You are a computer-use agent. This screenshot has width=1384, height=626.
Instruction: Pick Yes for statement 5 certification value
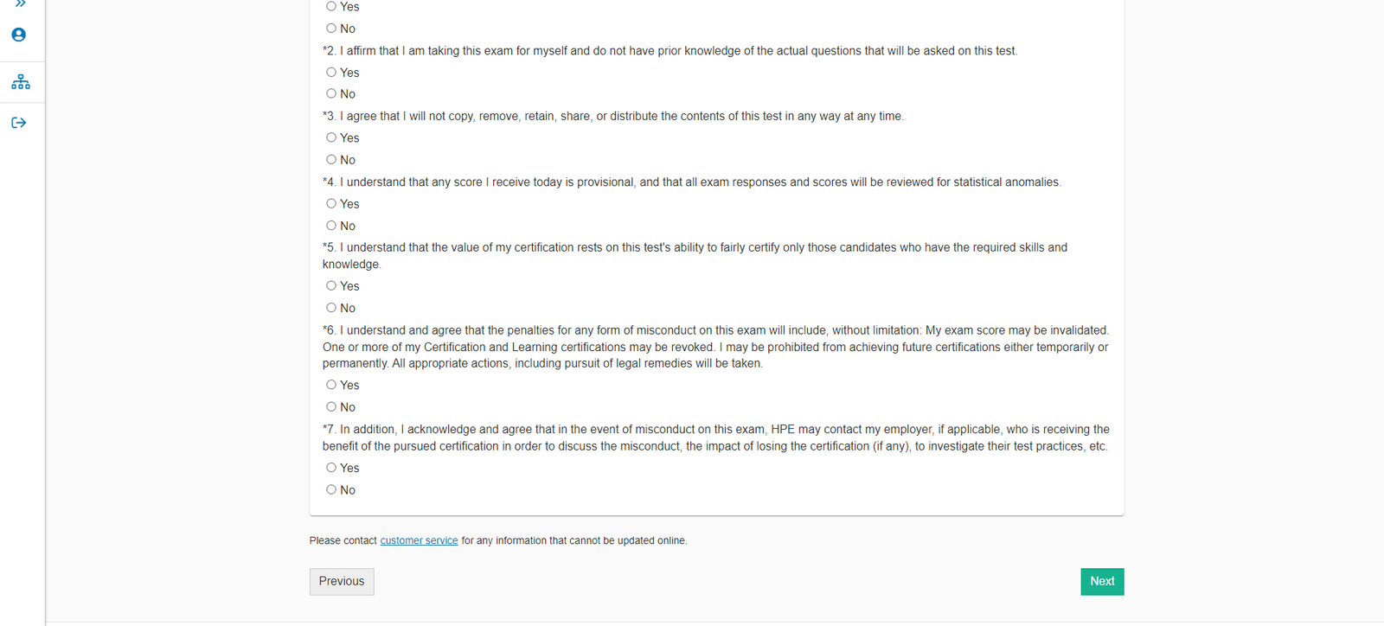coord(331,285)
